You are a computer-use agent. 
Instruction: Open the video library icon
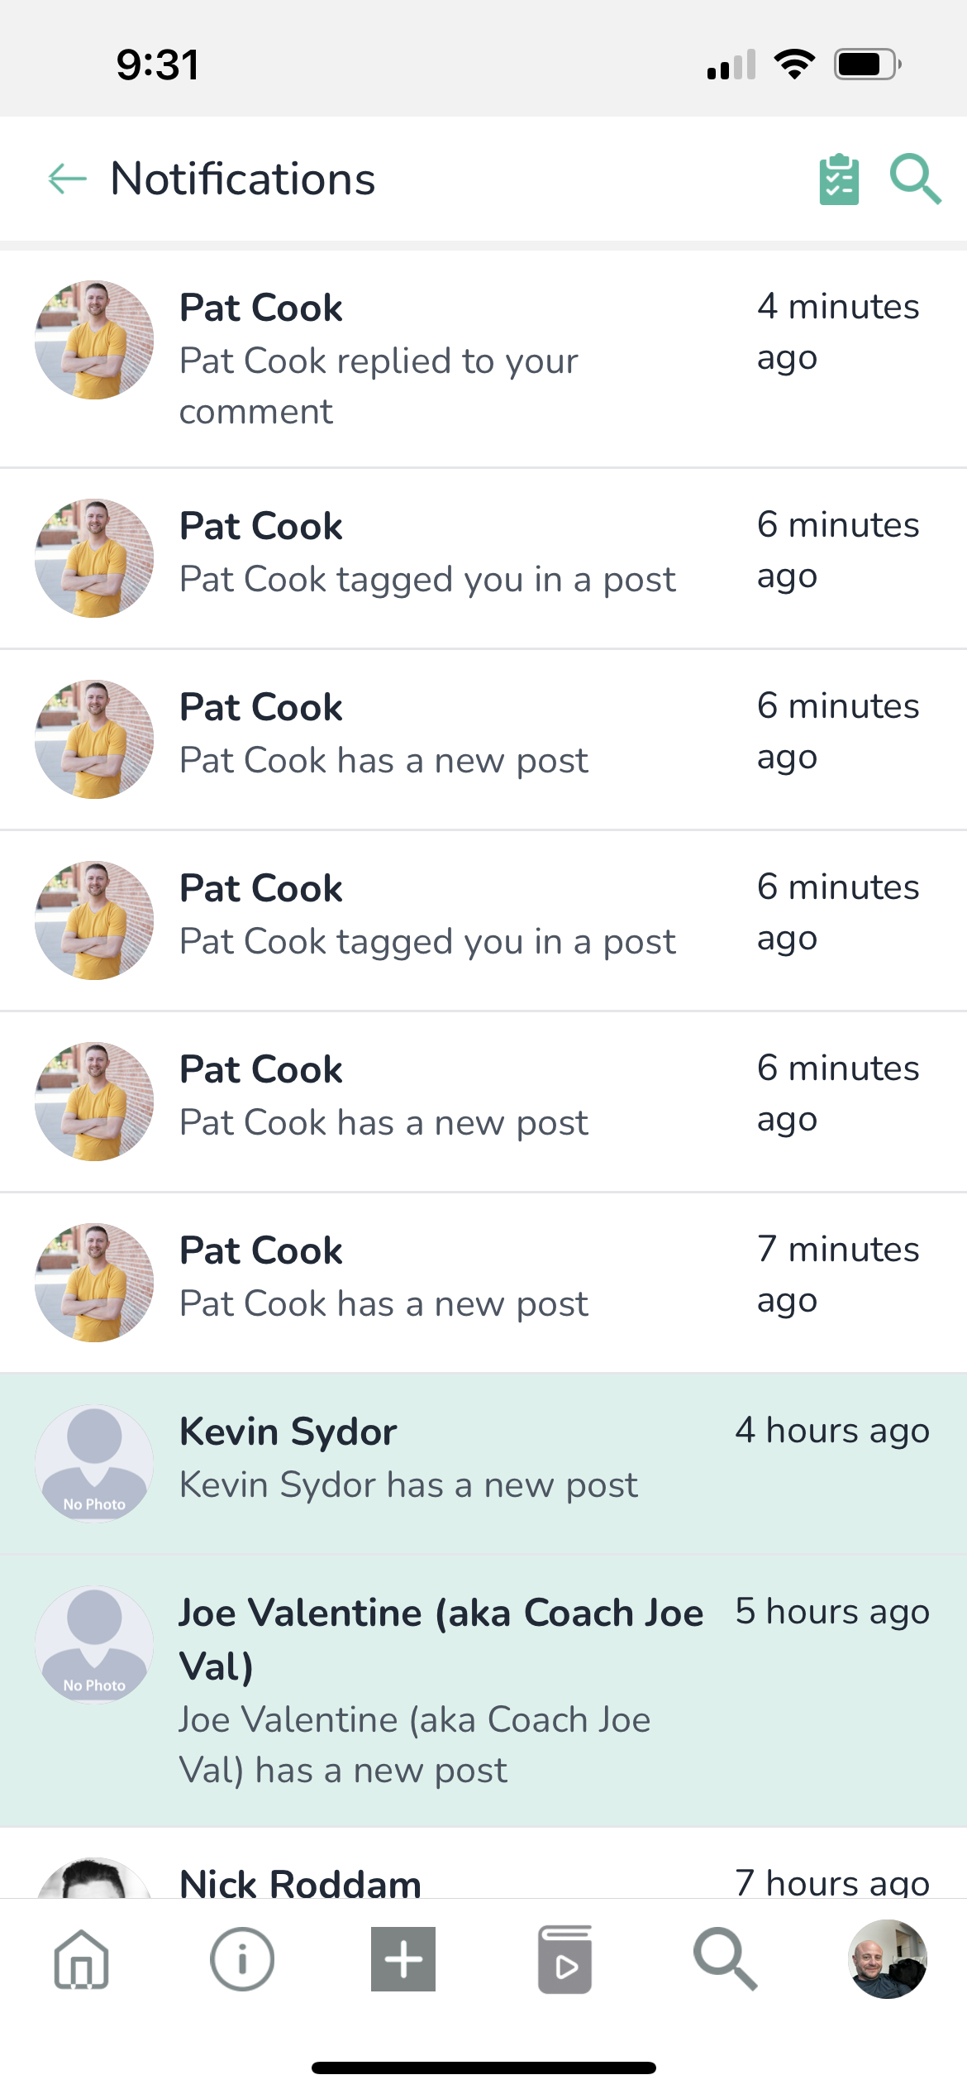point(564,1958)
